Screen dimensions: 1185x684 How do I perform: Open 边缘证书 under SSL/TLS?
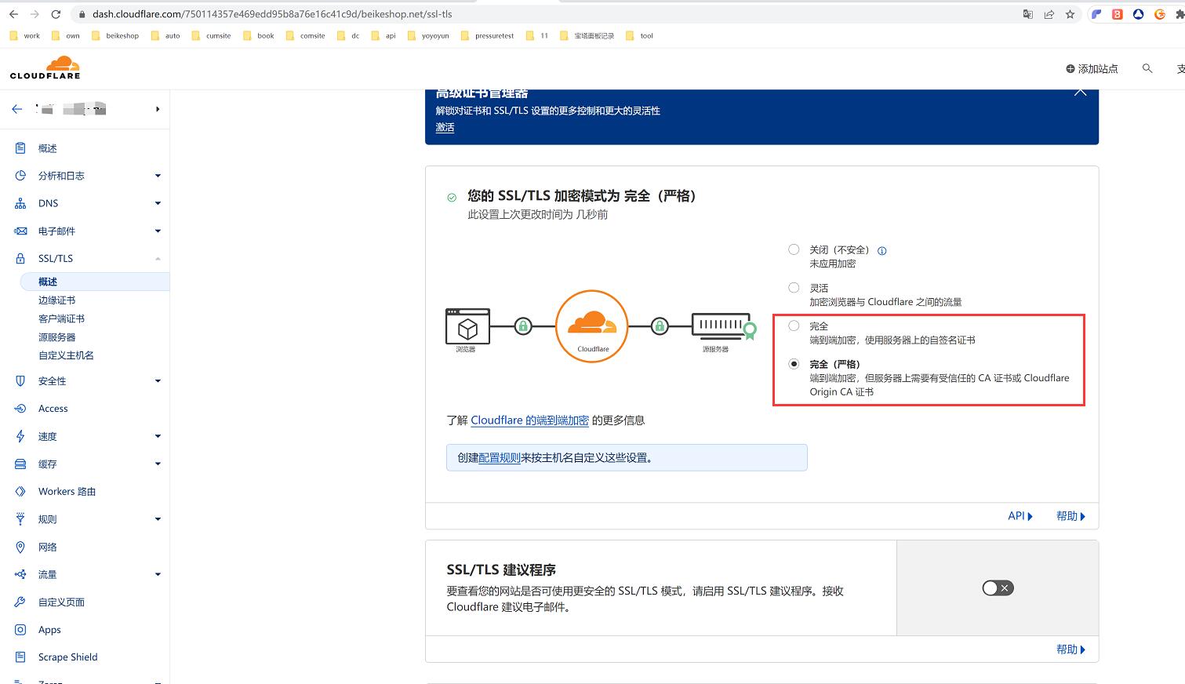pyautogui.click(x=56, y=300)
